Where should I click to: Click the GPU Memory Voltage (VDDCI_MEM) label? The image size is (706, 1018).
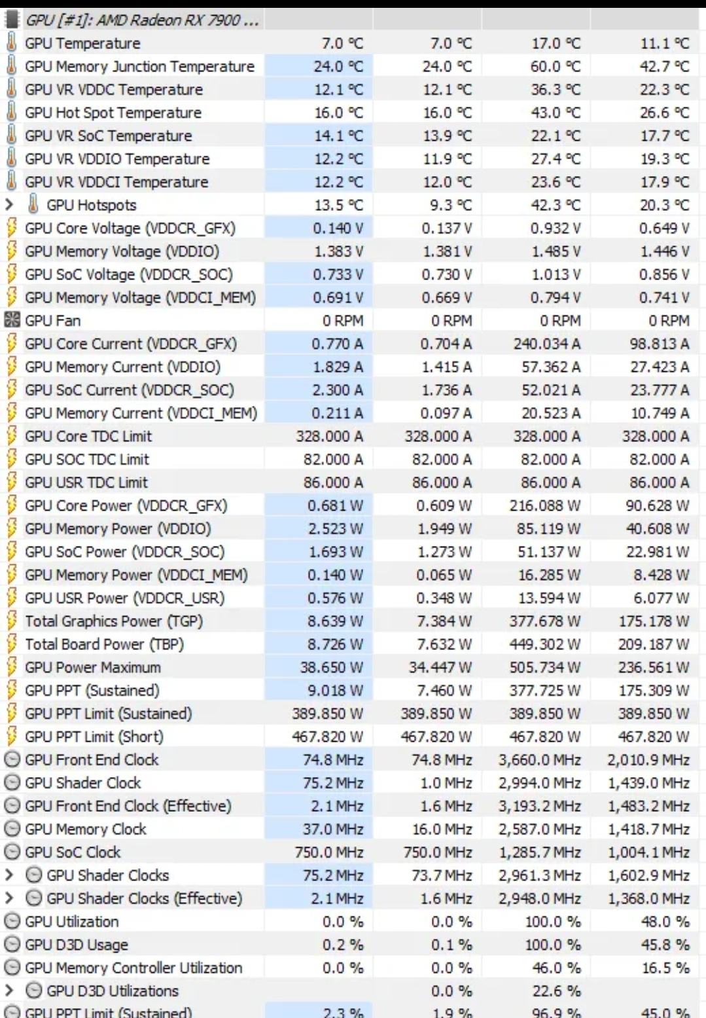pos(140,297)
